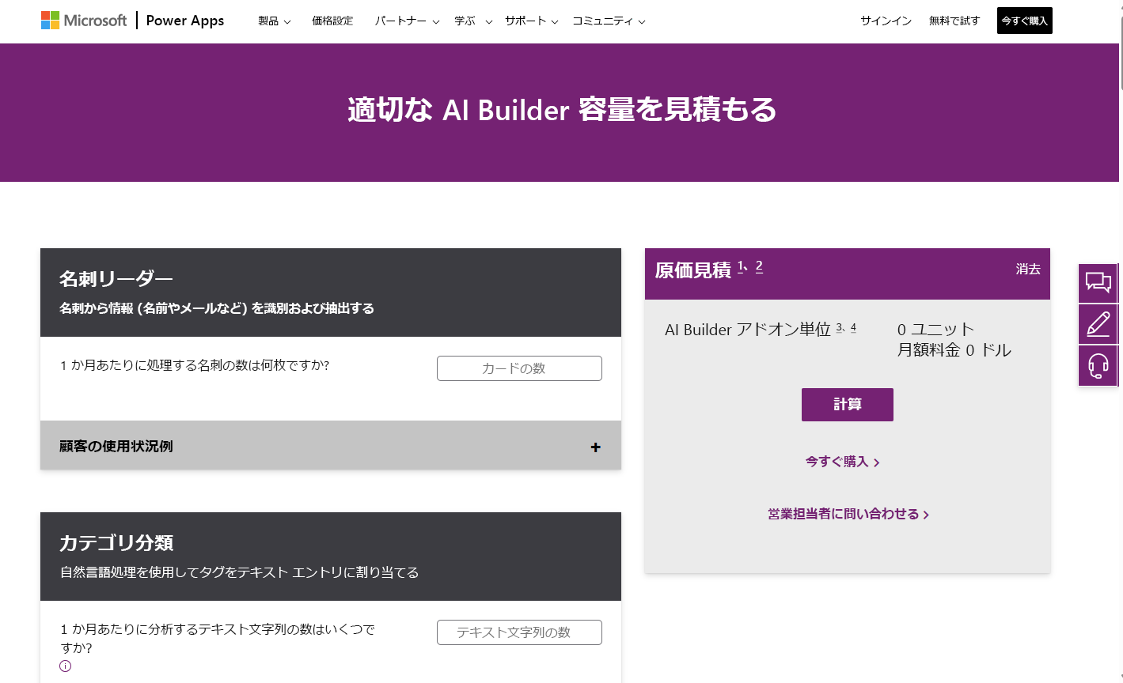Click the Microsoft logo
The image size is (1123, 683).
pos(84,21)
